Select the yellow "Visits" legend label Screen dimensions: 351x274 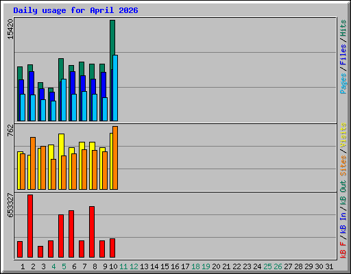343,135
